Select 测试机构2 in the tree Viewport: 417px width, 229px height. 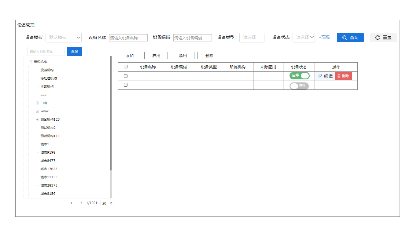tap(48, 128)
